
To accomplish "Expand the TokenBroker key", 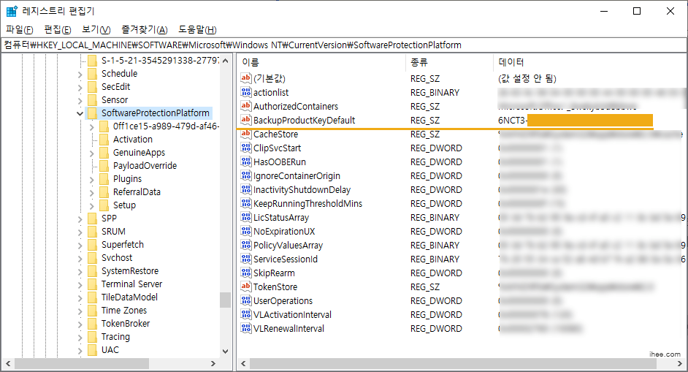I will point(80,325).
